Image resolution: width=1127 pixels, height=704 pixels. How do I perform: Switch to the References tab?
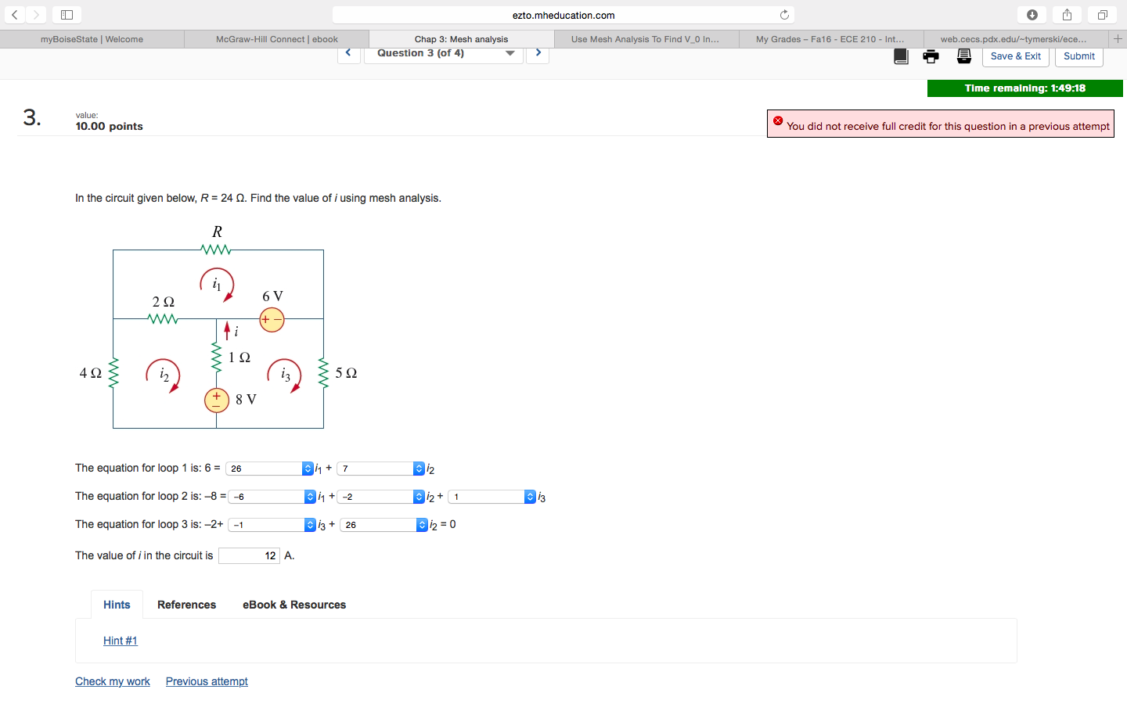click(186, 605)
